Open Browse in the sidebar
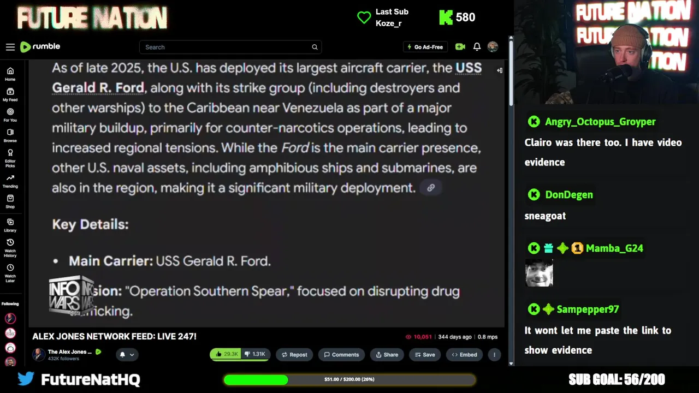The height and width of the screenshot is (393, 699). click(10, 135)
